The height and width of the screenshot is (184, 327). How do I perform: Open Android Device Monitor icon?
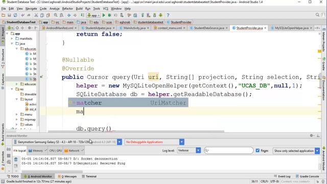point(160,15)
